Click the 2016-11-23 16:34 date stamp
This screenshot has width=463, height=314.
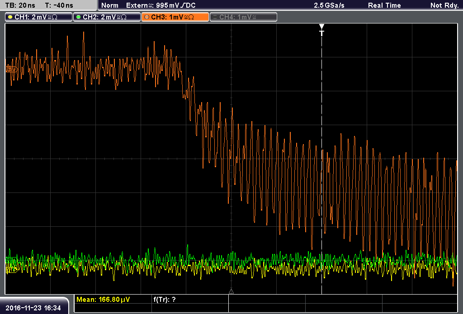[33, 308]
